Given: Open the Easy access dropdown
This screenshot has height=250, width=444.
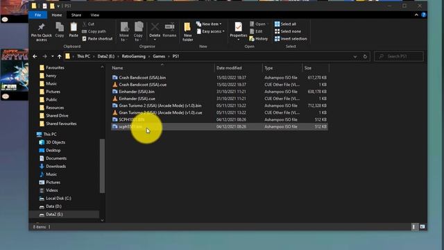Looking at the screenshot, I should (210, 31).
